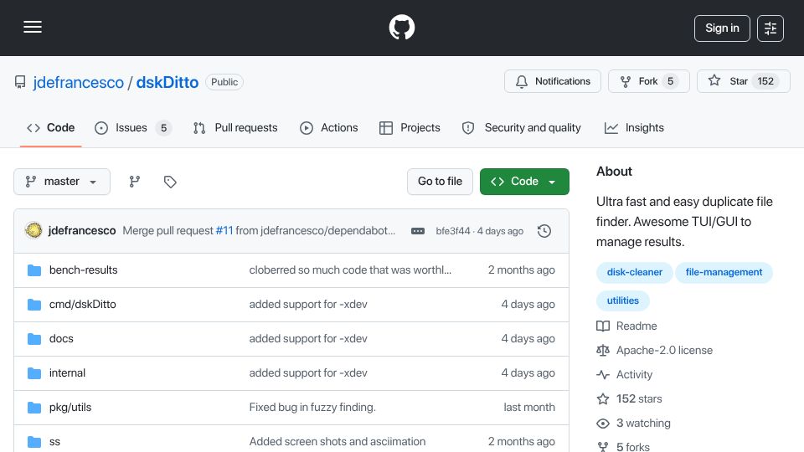Click the jdefrancesco avatar in commit row
This screenshot has width=804, height=452.
click(33, 231)
